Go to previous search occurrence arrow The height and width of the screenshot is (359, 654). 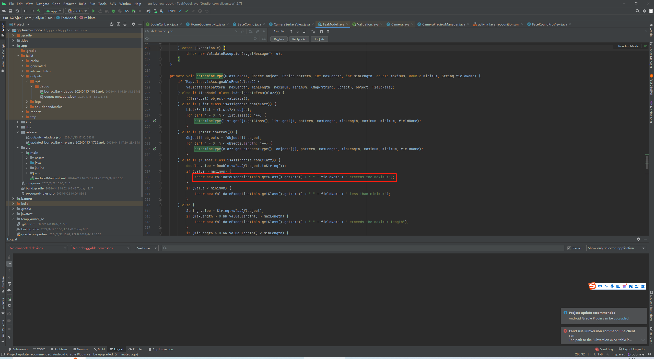pyautogui.click(x=291, y=31)
